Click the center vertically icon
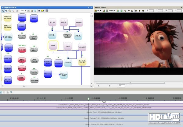 (x=139, y=11)
